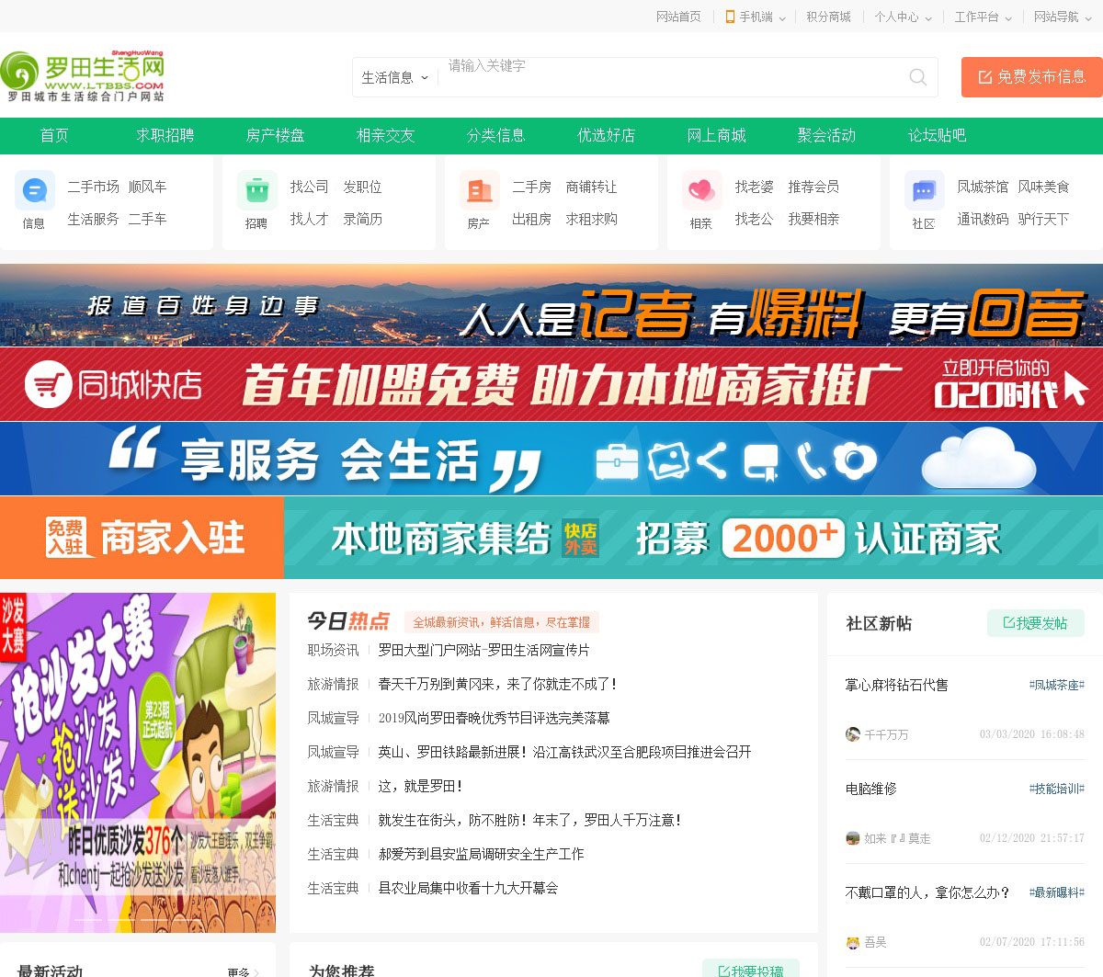Open the orange 房产 building icon
Viewport: 1103px width, 977px height.
480,191
